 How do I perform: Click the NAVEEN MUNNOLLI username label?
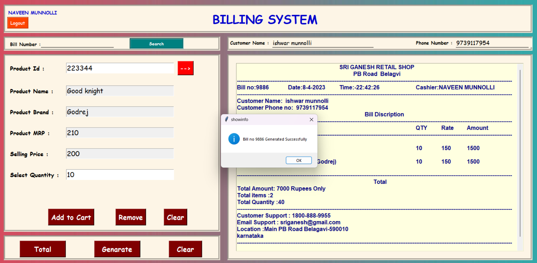[33, 13]
